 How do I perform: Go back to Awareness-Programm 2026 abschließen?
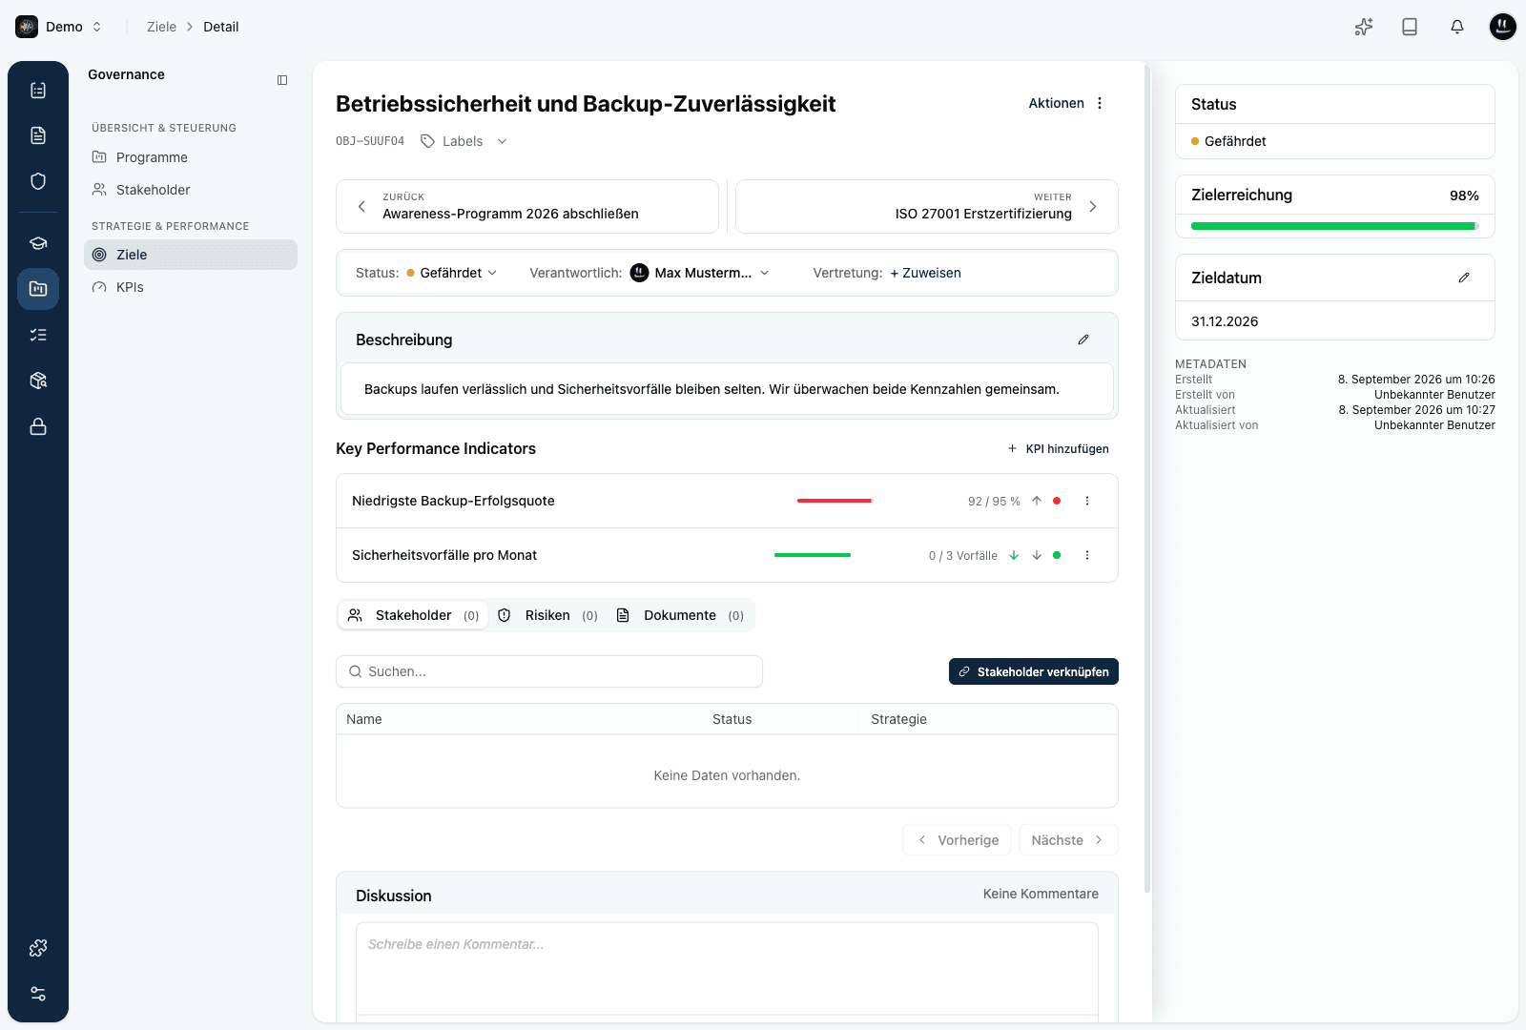527,206
